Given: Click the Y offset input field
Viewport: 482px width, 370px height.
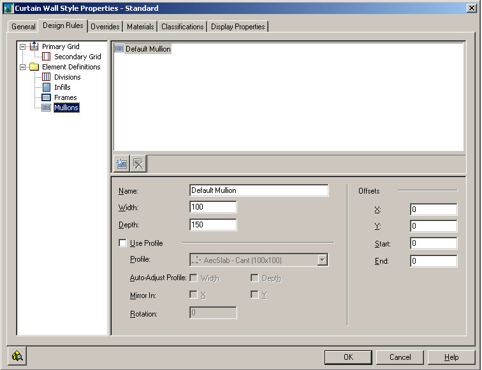Looking at the screenshot, I should (x=434, y=226).
